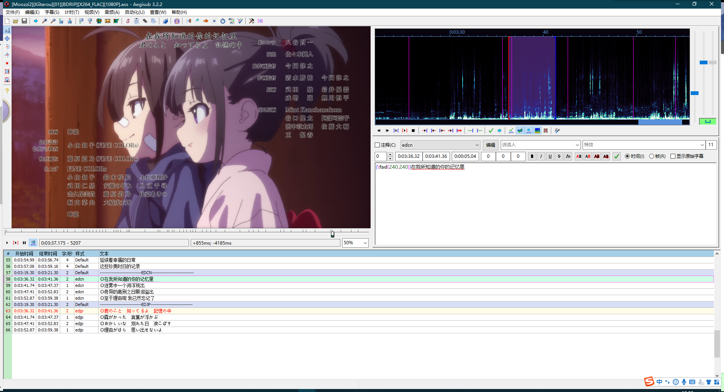Open visual typesetting help question icon
Viewport: 724px width, 392px height.
tap(7, 91)
